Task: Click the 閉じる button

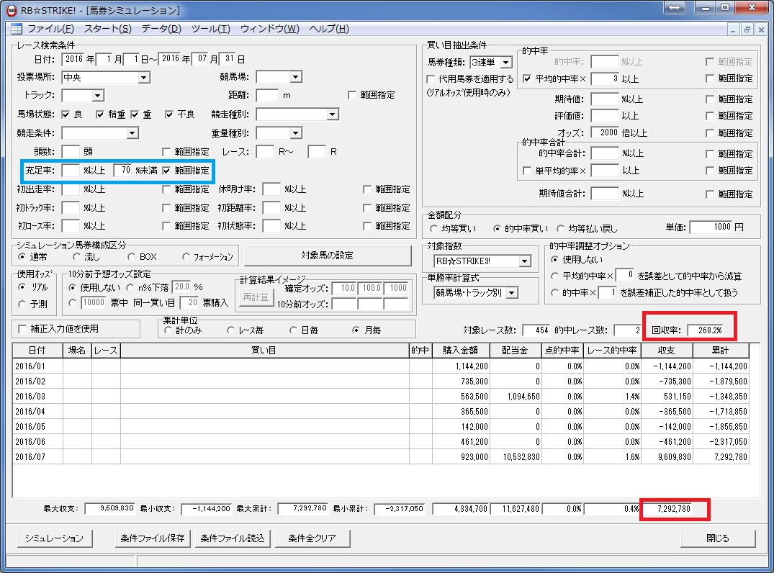Action: (718, 538)
